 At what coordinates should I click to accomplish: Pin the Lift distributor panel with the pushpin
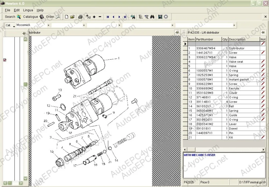coord(263,33)
